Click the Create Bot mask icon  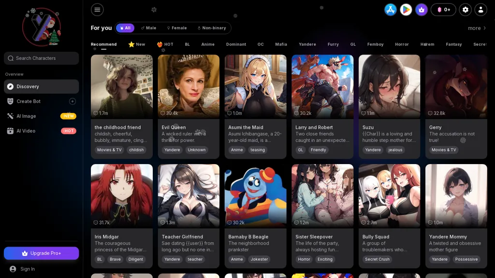(x=11, y=101)
